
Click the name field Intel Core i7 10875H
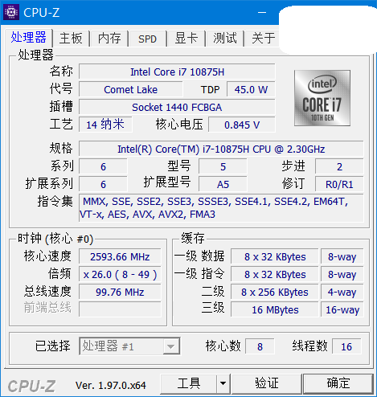(177, 72)
